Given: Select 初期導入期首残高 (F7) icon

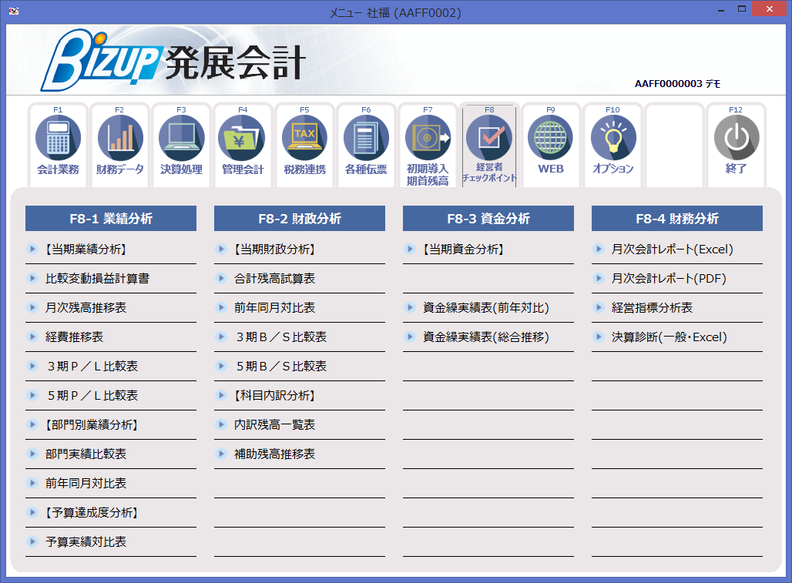Looking at the screenshot, I should [x=428, y=145].
